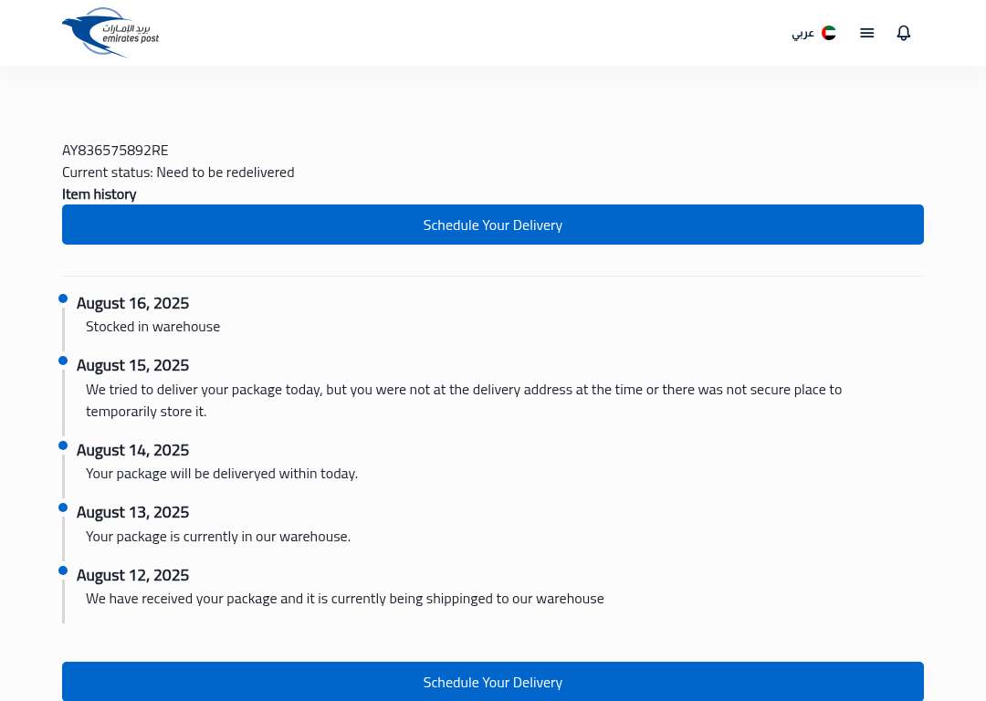
Task: Click the August 12, 2025 date heading
Action: coord(132,575)
